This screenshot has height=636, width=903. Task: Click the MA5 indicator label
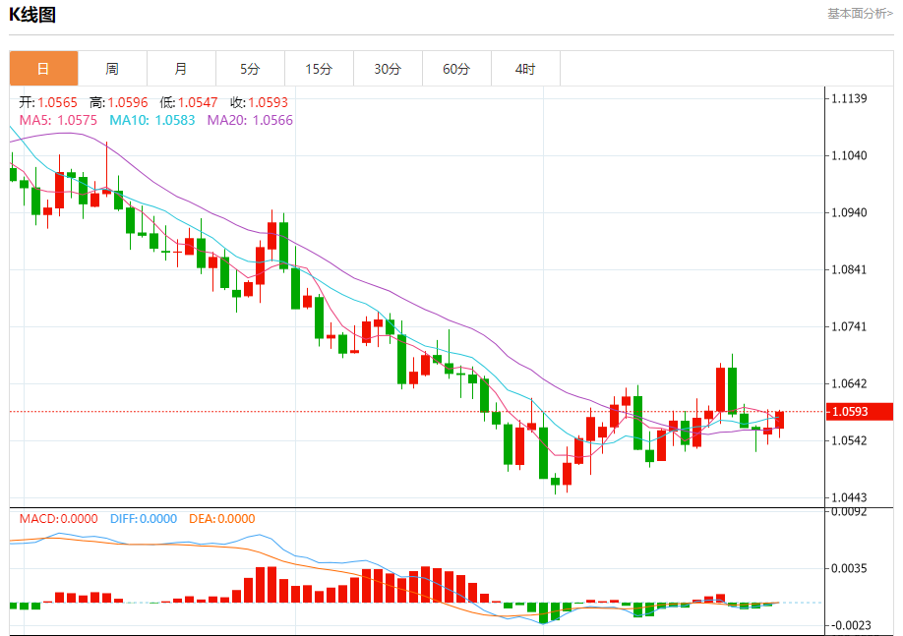[x=58, y=120]
